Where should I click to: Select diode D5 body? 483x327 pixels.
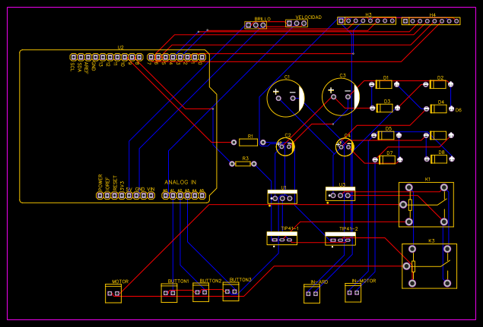pos(386,135)
